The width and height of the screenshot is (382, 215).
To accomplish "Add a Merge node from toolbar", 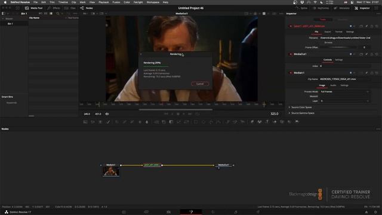I will pos(156,122).
